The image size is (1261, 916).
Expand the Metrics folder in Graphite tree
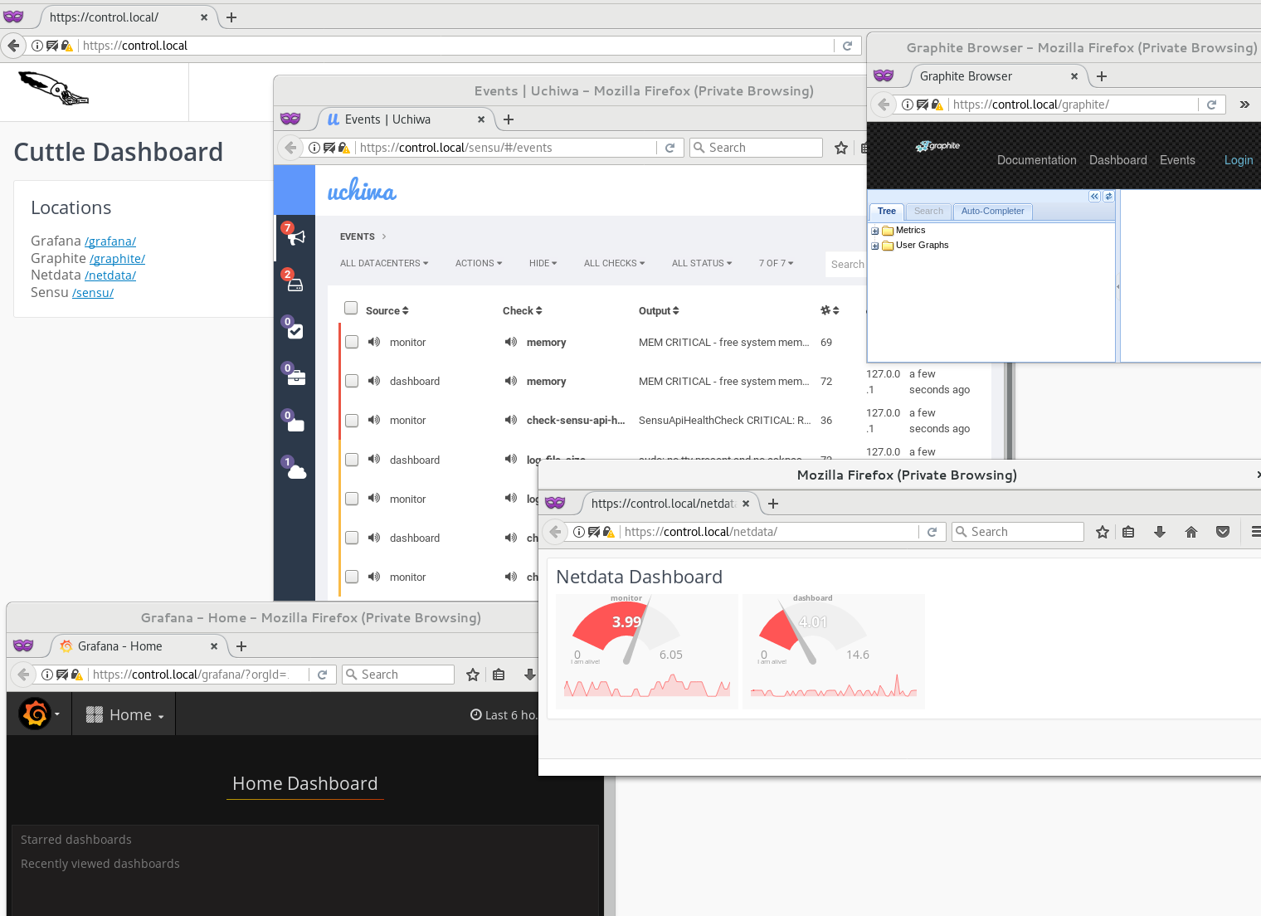coord(874,231)
